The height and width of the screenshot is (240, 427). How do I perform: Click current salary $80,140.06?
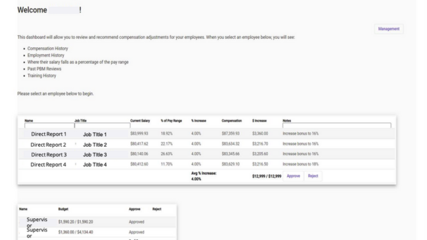139,154
